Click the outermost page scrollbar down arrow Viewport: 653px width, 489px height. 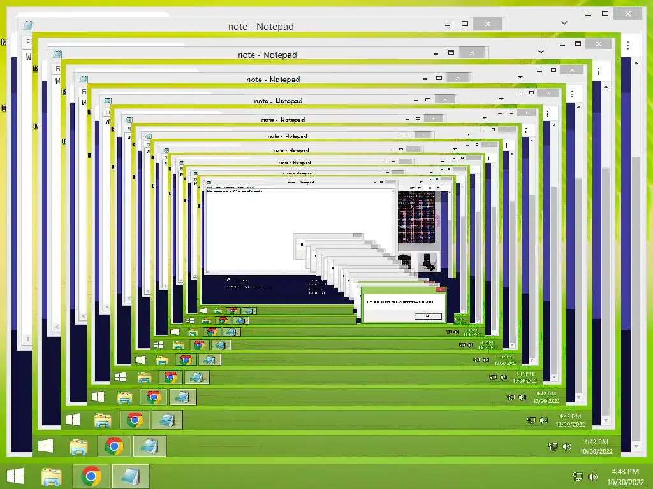(636, 446)
